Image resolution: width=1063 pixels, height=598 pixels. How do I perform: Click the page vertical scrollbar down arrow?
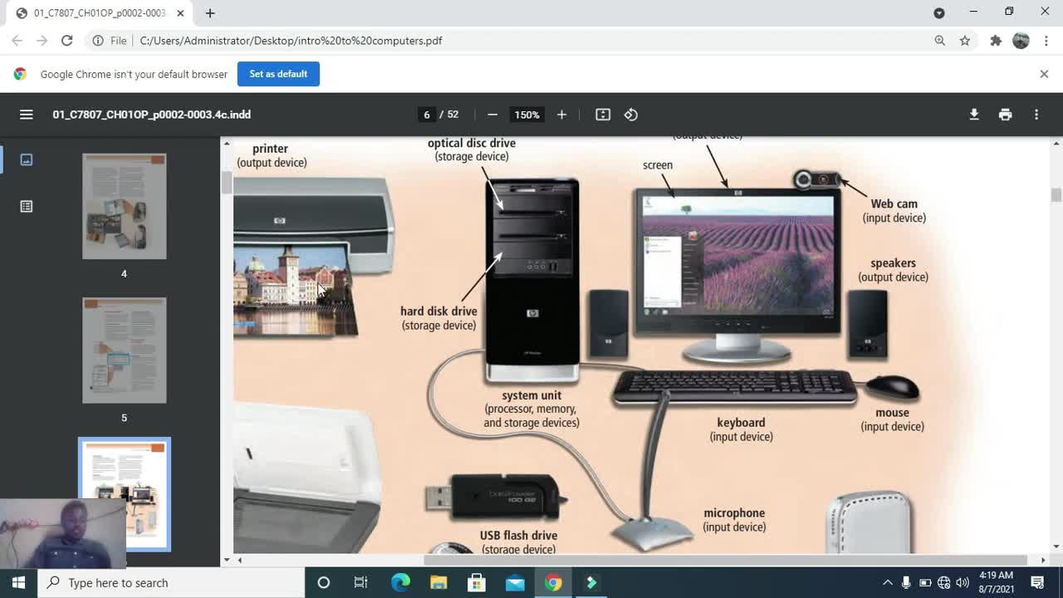click(x=1056, y=547)
